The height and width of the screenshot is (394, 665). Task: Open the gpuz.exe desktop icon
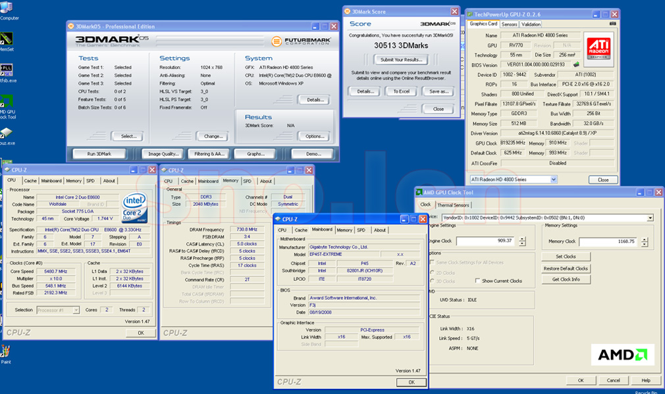click(6, 133)
